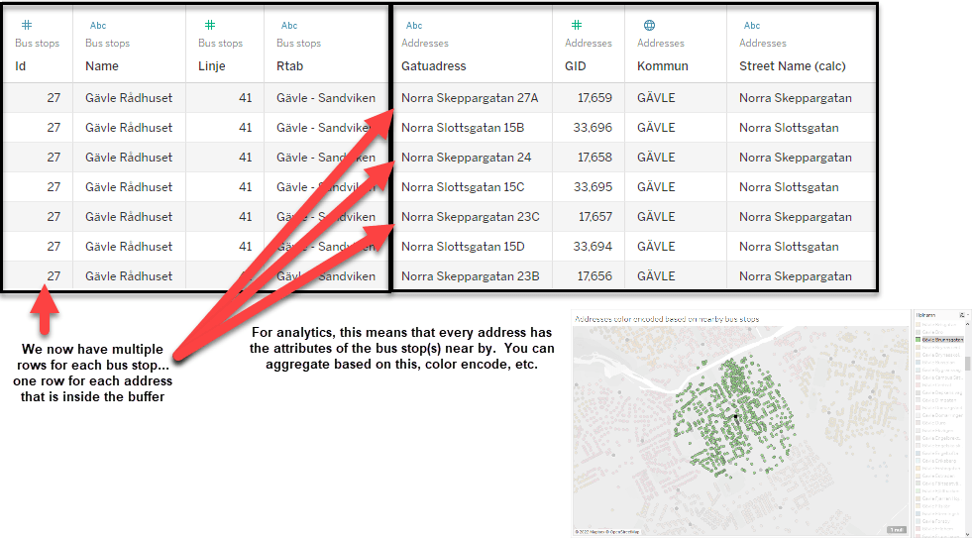Select the GID column header

[576, 65]
